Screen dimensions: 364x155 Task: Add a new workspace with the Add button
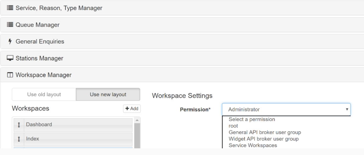[x=132, y=109]
